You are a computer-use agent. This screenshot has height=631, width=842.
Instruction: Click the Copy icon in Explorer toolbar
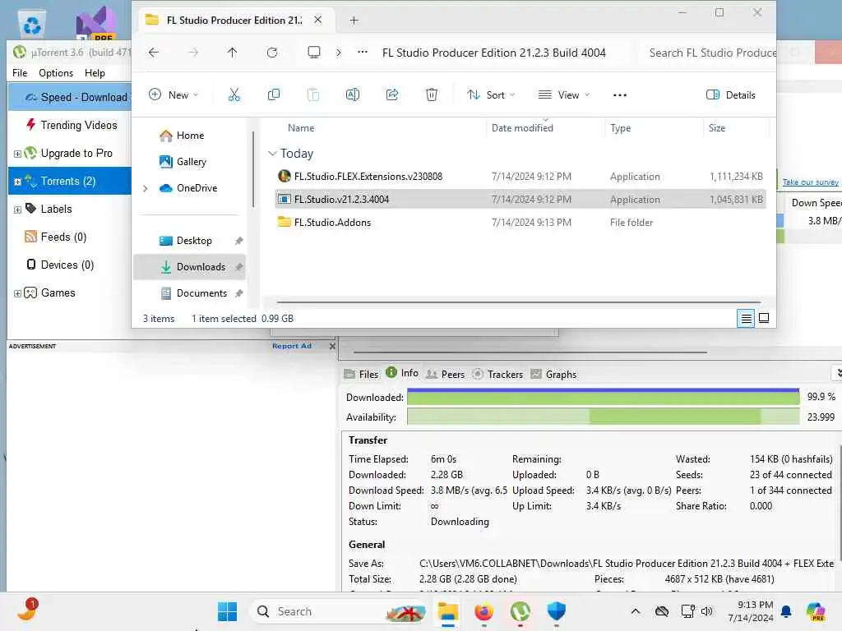(273, 95)
